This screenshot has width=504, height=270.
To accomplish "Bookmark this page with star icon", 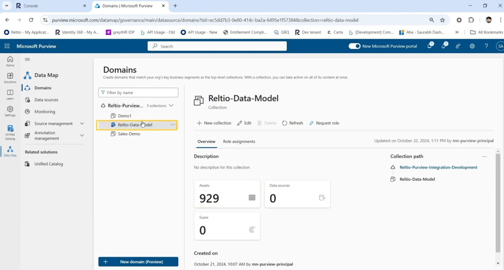I will (x=442, y=20).
